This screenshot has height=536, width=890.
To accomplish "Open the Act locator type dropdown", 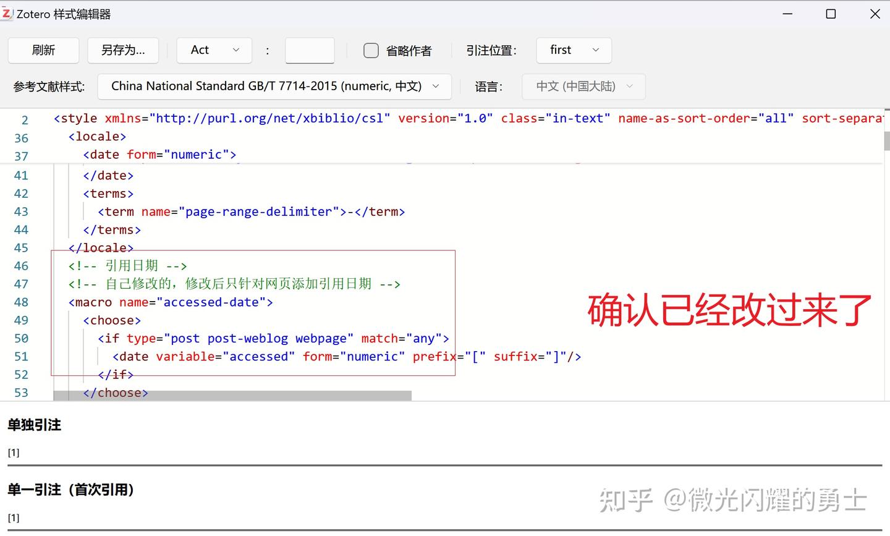I will point(214,50).
